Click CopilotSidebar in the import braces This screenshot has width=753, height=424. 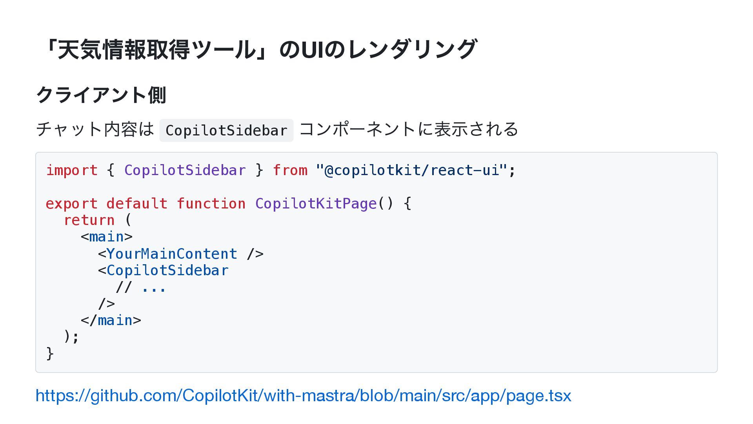tap(185, 170)
